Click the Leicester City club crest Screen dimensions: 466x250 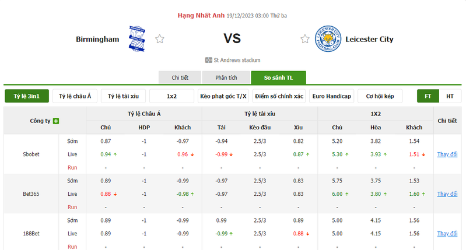point(328,39)
